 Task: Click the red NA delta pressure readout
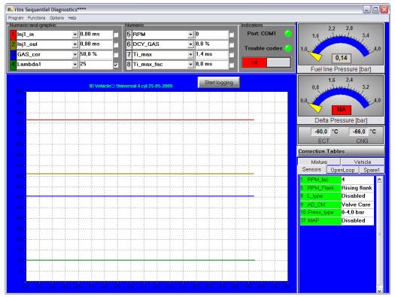(x=342, y=110)
